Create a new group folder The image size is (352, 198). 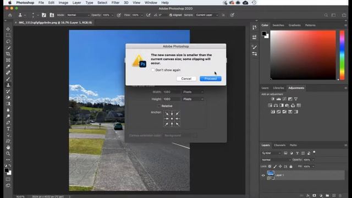tap(327, 196)
